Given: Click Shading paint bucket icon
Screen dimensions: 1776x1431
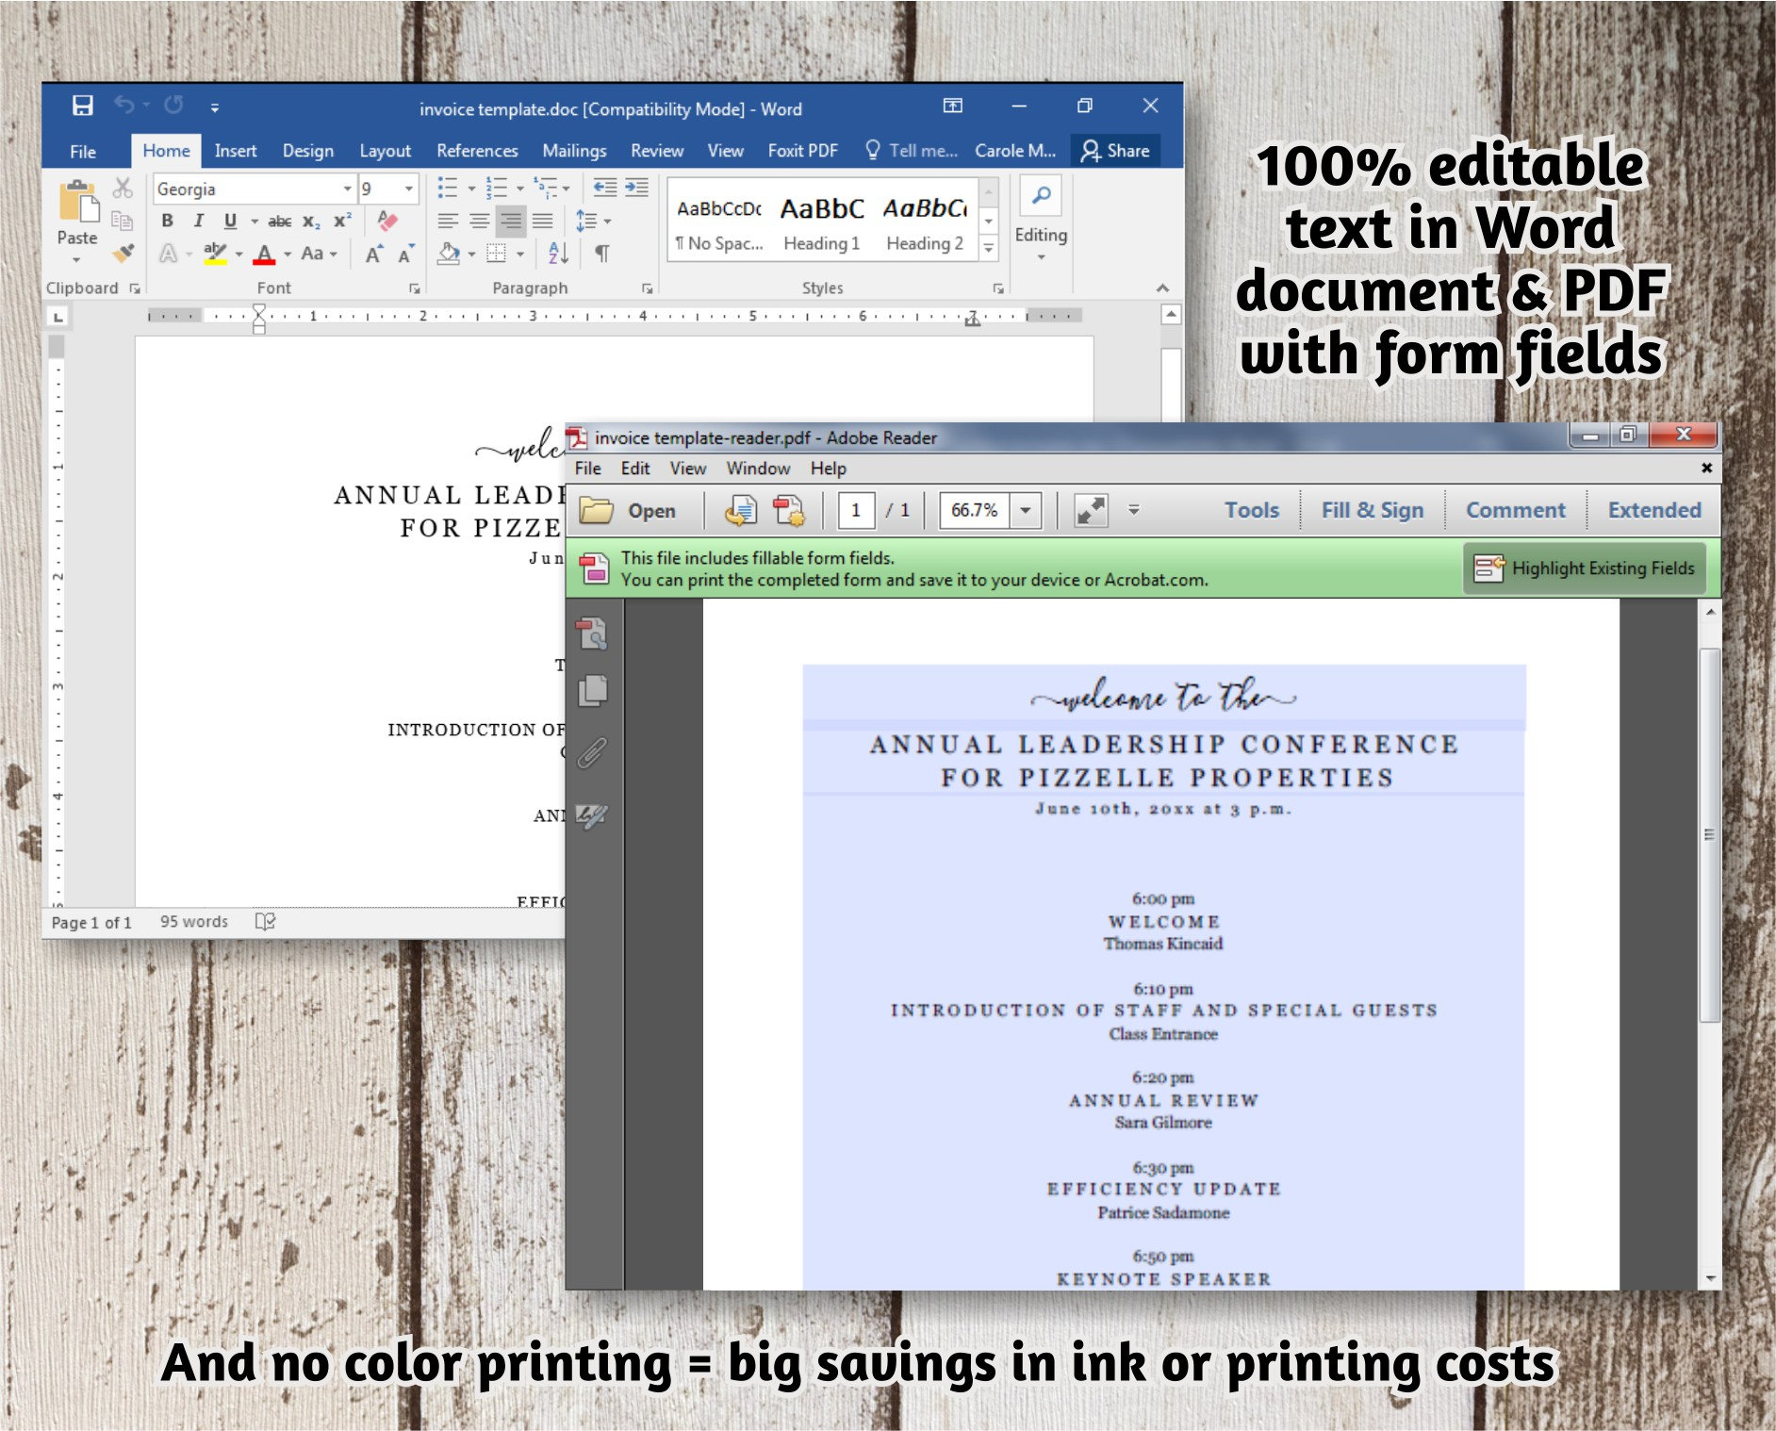Looking at the screenshot, I should pyautogui.click(x=450, y=253).
